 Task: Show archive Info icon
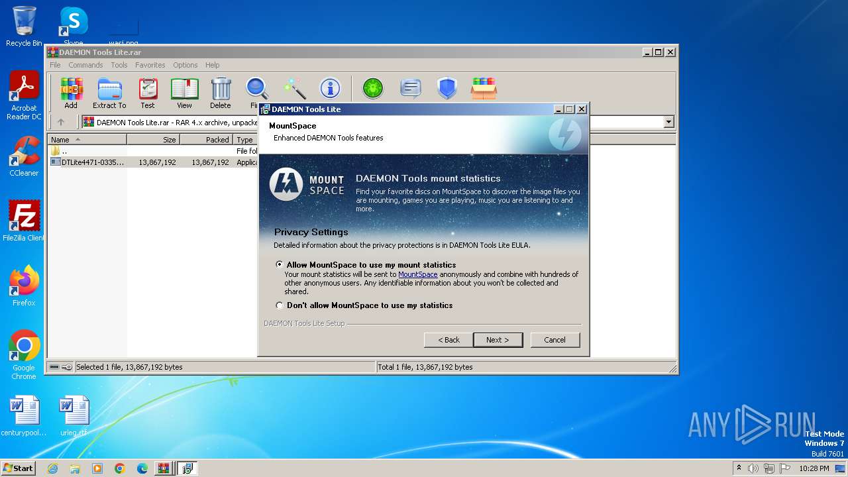(x=330, y=89)
